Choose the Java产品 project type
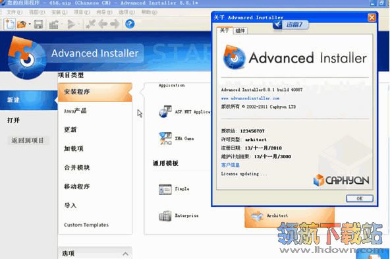This screenshot has width=390, height=259. [75, 111]
